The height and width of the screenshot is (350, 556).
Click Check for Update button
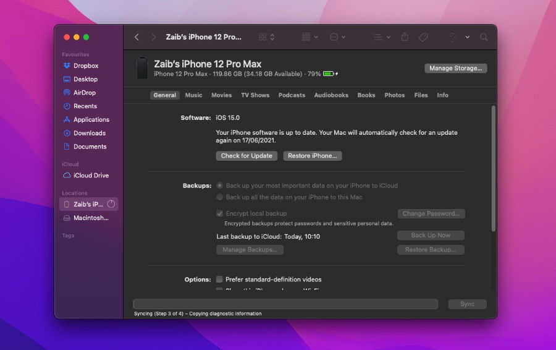246,156
